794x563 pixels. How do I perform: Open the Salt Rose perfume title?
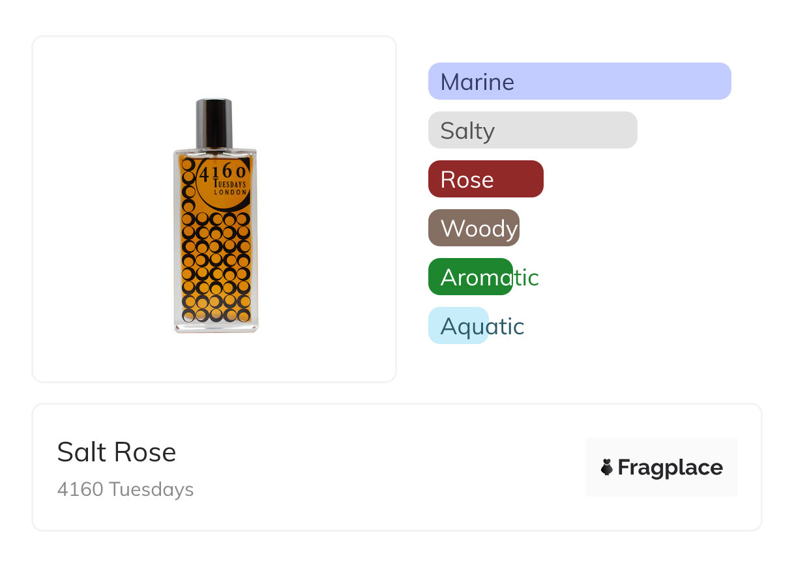(x=116, y=452)
